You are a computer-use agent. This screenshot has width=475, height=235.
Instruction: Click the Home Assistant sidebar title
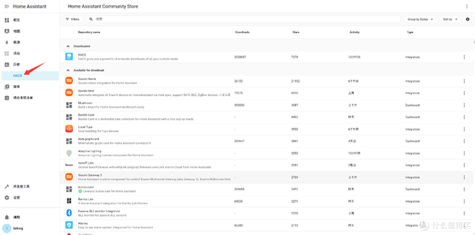pos(30,6)
